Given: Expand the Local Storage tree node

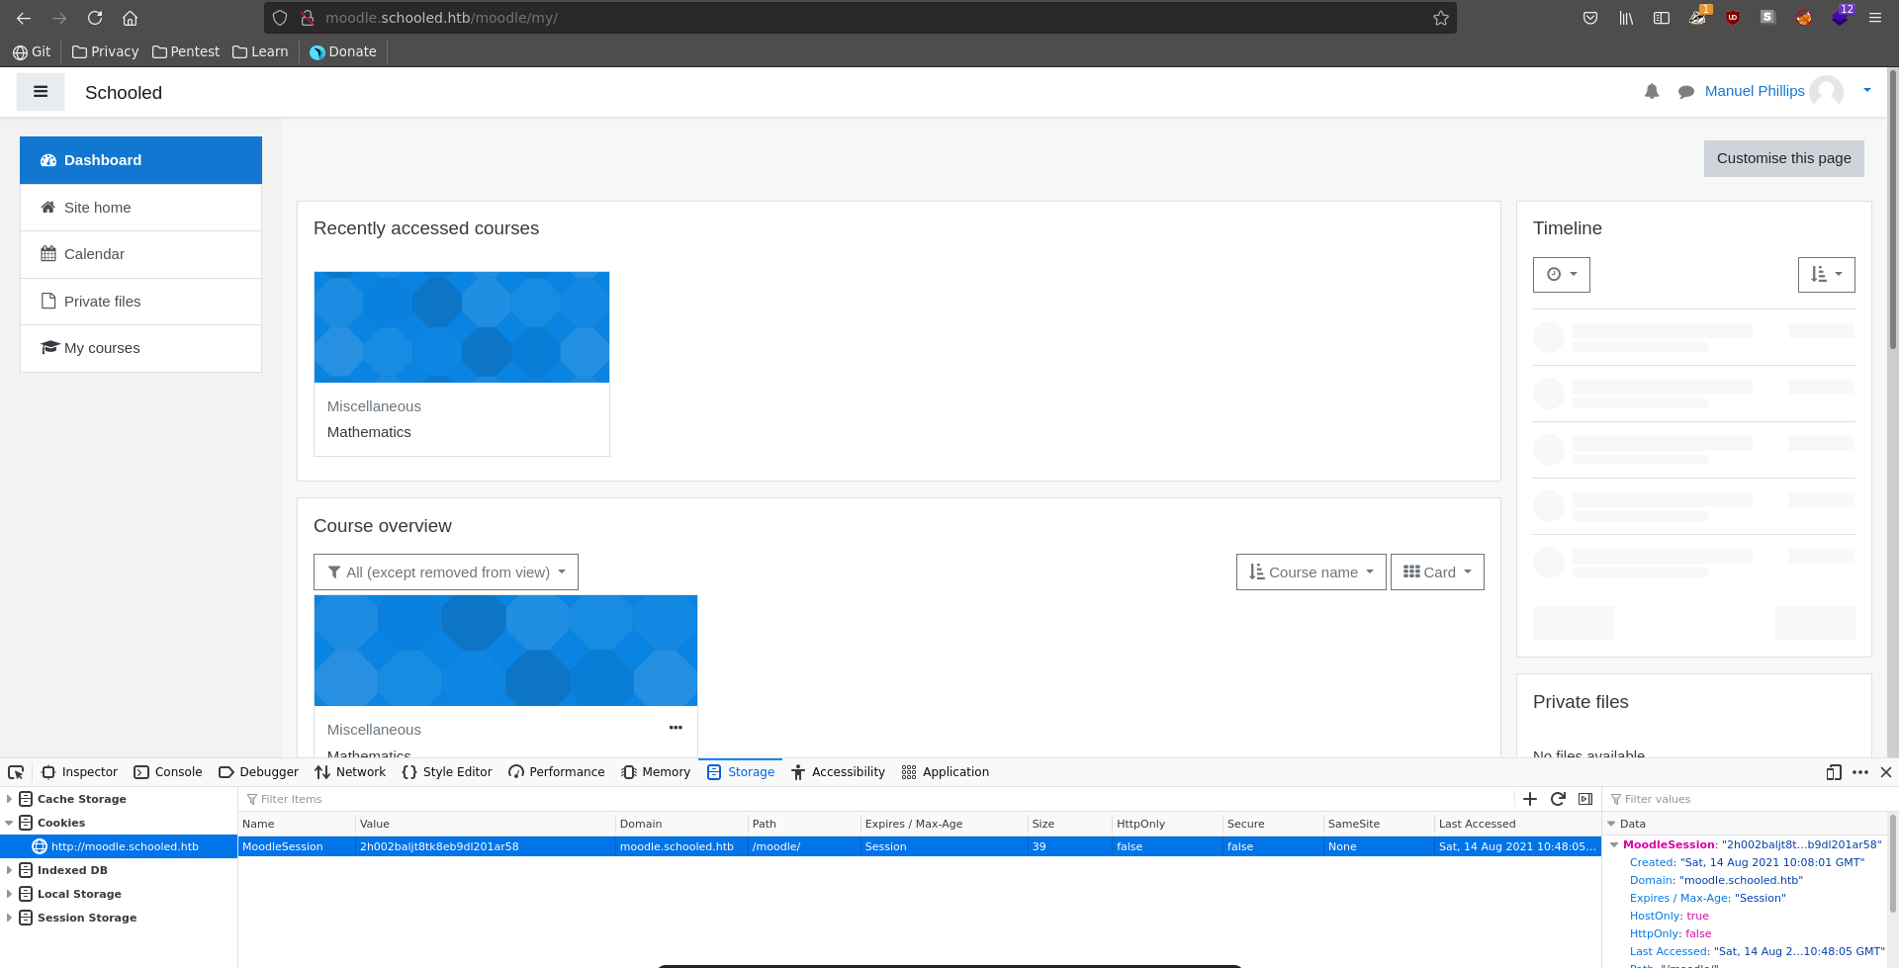Looking at the screenshot, I should [9, 894].
